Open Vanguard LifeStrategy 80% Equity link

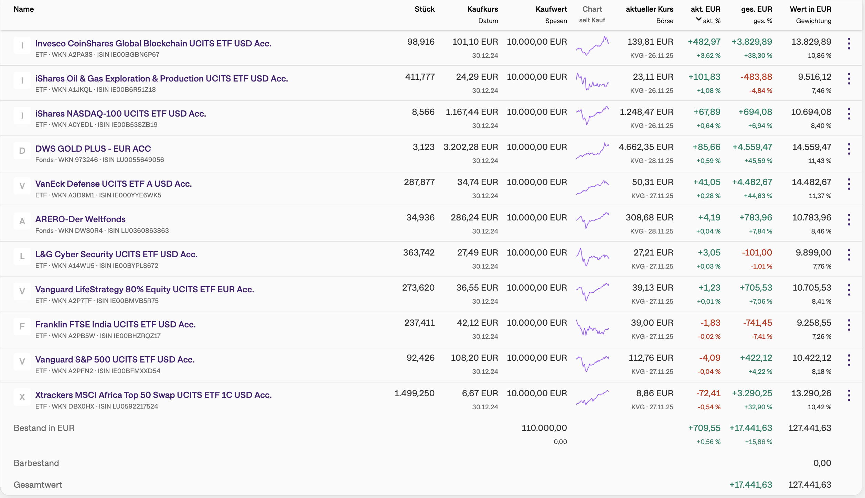(145, 289)
